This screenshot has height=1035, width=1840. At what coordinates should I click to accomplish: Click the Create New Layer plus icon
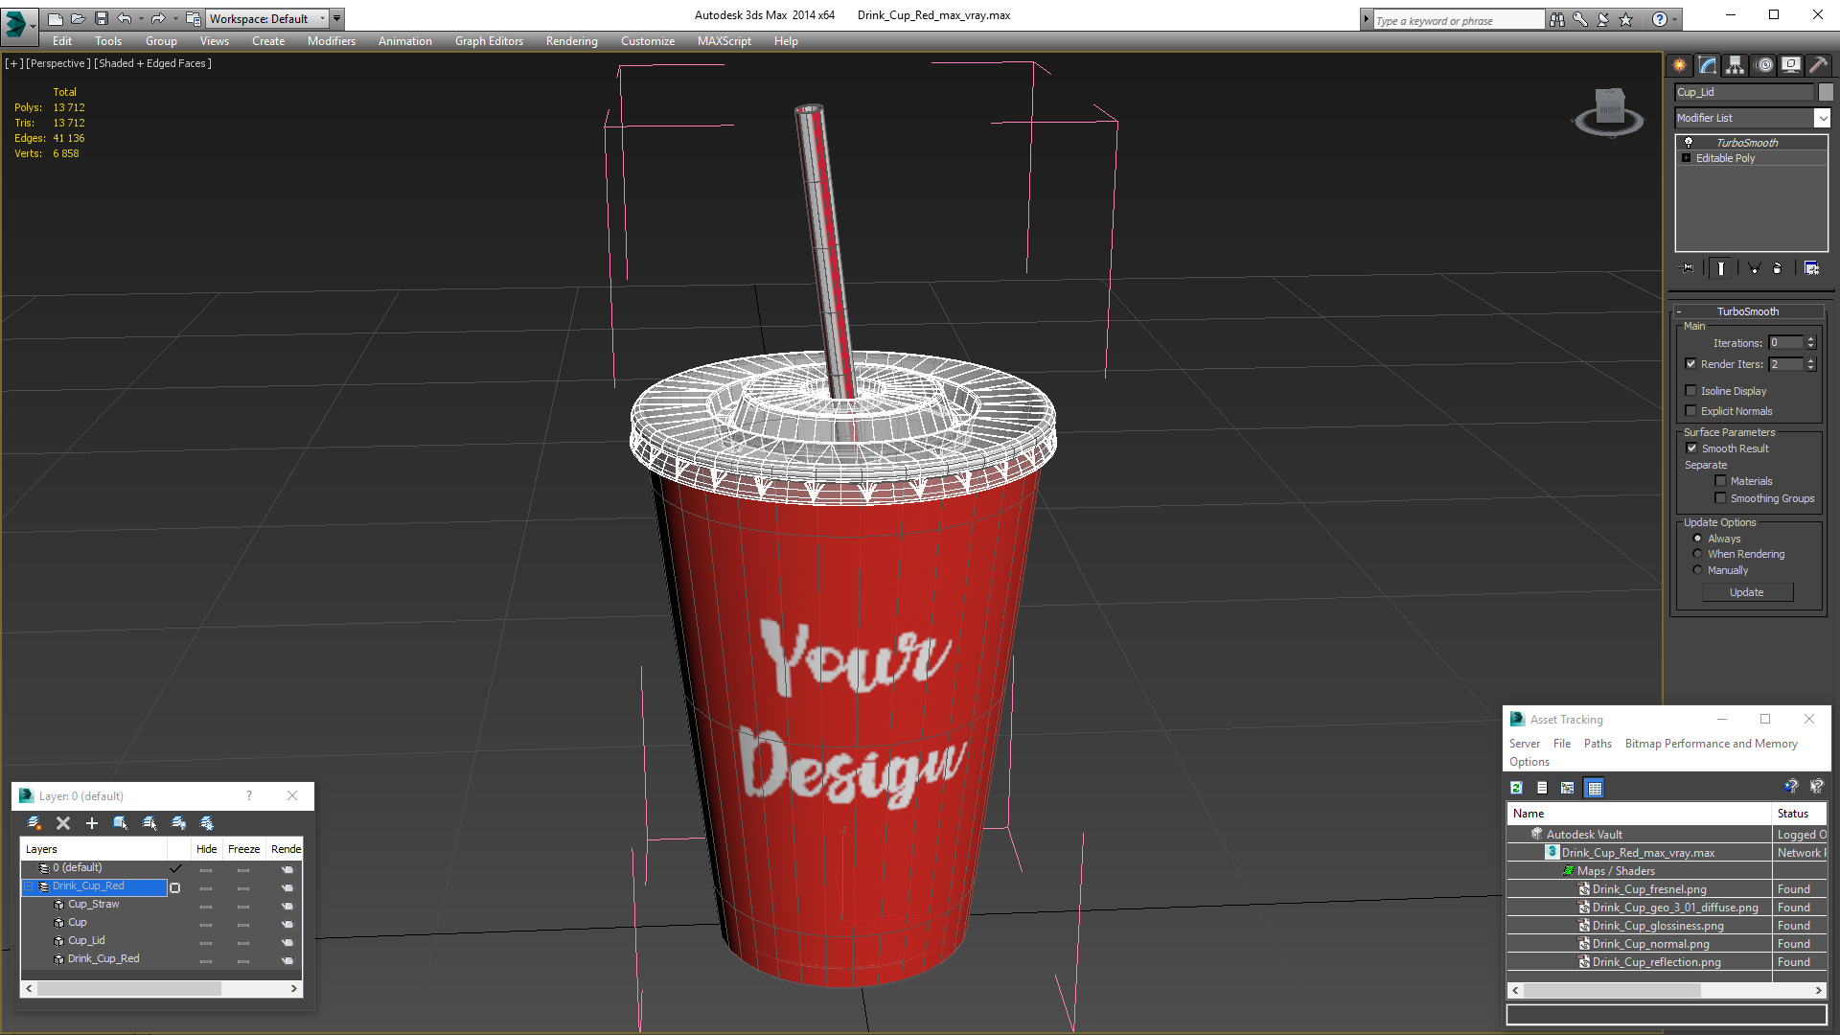pos(92,823)
